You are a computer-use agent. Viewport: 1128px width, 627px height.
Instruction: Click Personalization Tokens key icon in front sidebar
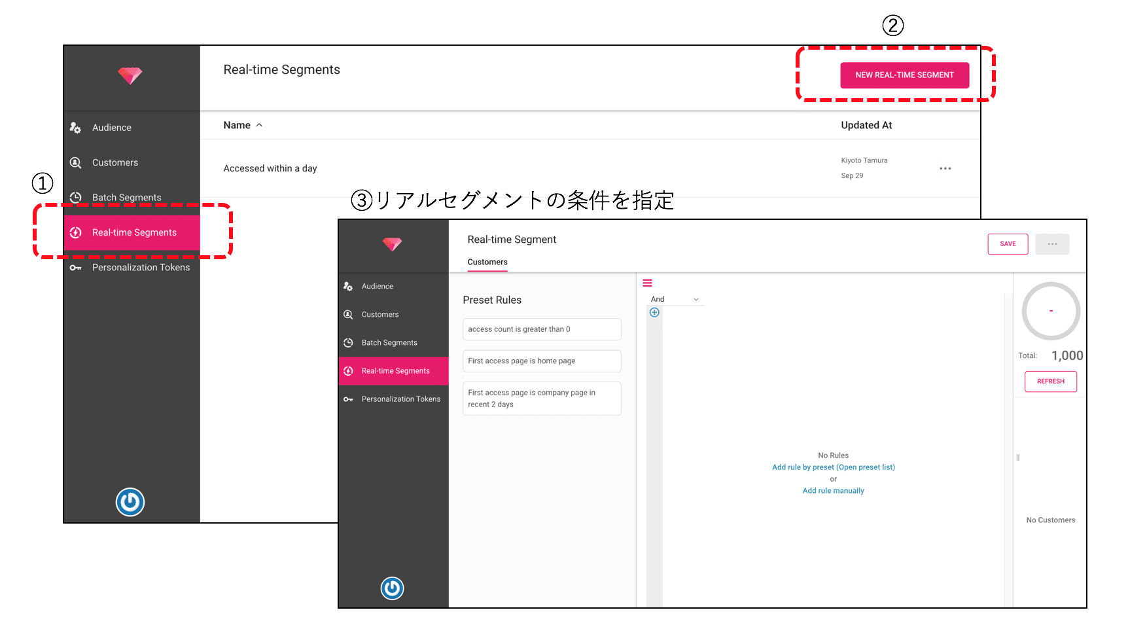348,399
